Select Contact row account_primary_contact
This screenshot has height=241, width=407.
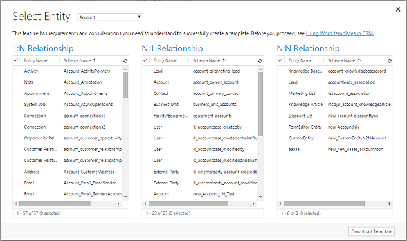coord(200,93)
